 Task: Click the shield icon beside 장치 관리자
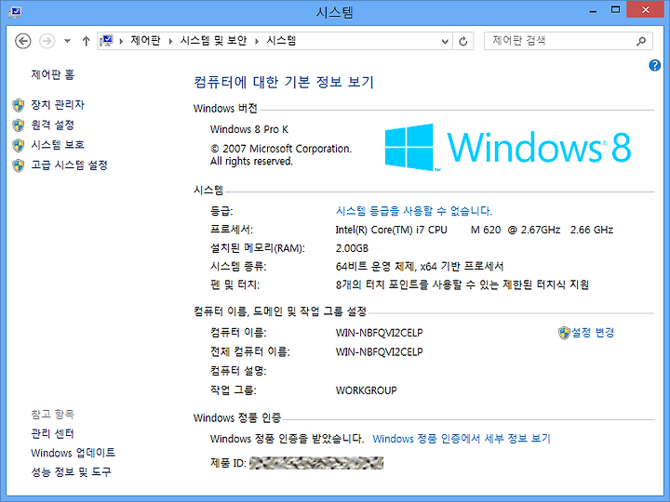(x=19, y=105)
